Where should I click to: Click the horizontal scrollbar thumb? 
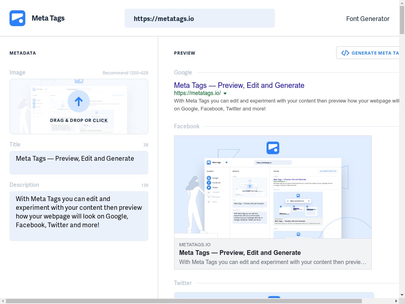point(184,301)
